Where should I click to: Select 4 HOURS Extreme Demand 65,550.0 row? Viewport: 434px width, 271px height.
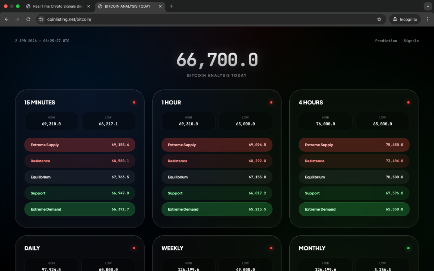[354, 209]
